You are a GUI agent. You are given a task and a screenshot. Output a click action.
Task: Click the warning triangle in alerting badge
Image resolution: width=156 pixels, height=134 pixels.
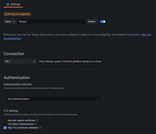click(x=6, y=14)
